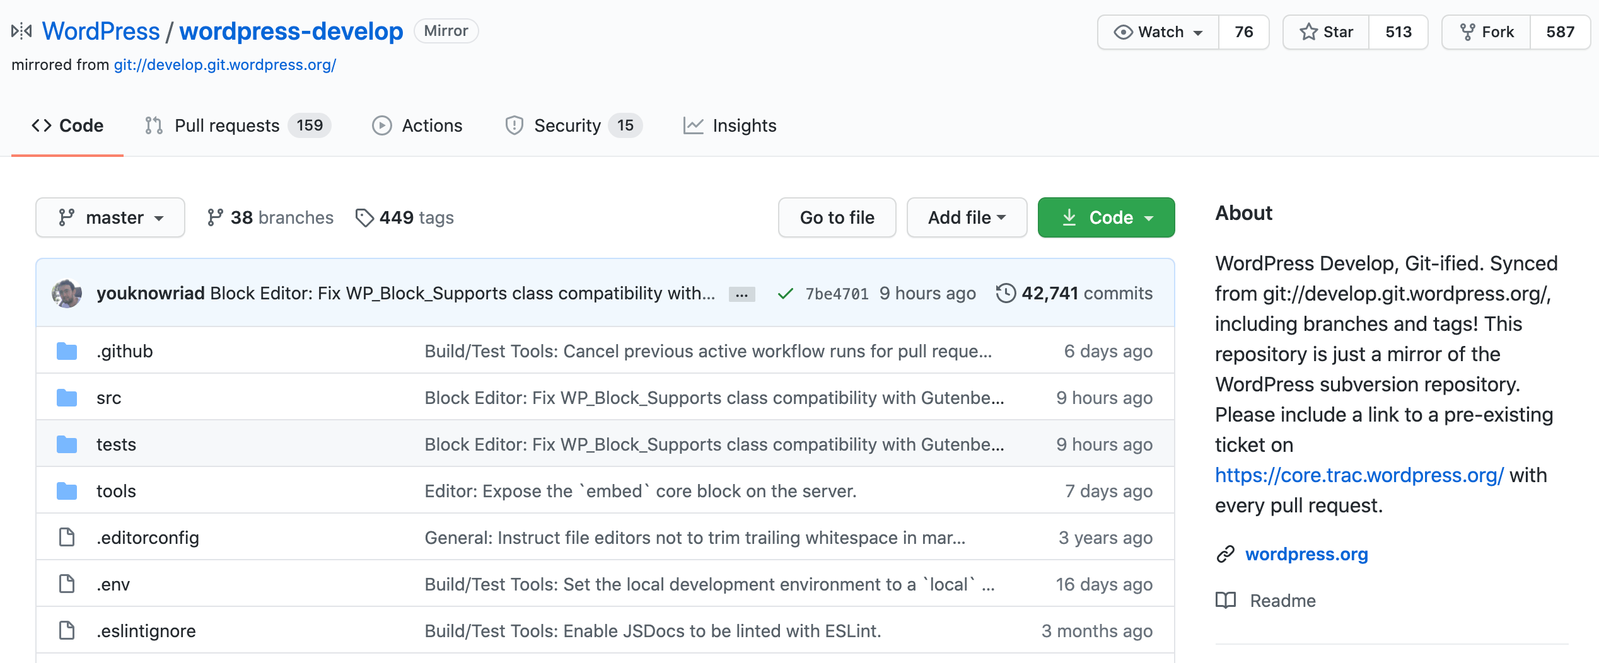Screen dimensions: 1599x663
Task: Open the src folder
Action: [x=108, y=398]
